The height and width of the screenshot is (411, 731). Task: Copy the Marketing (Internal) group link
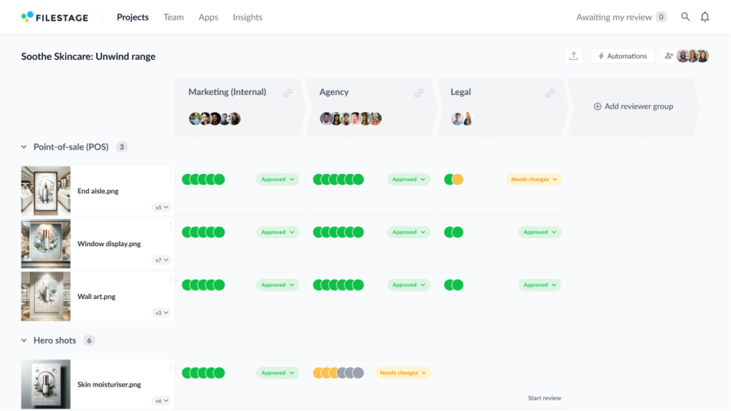(x=288, y=93)
